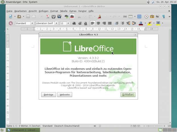Open the background color dropdown arrow

(162, 23)
